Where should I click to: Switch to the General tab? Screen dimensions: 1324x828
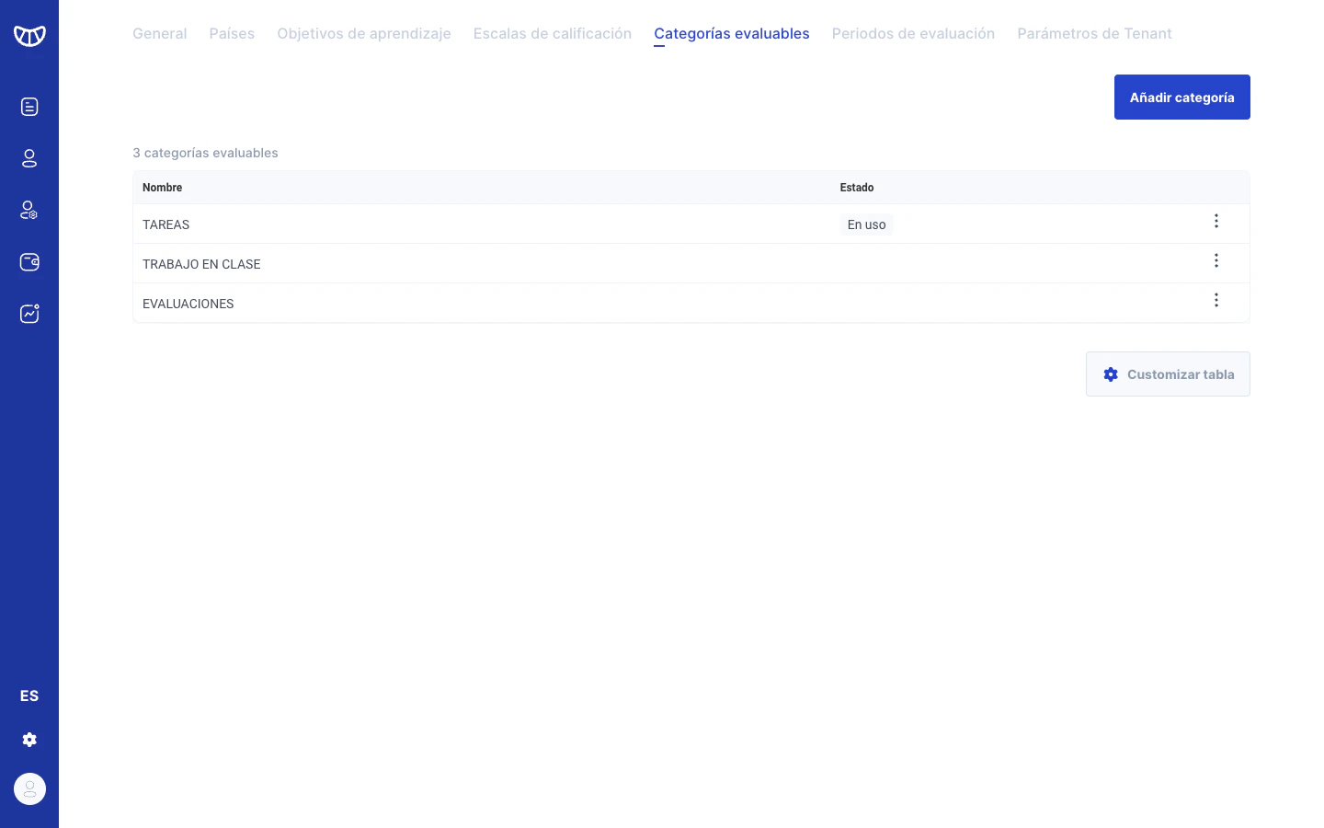159,33
